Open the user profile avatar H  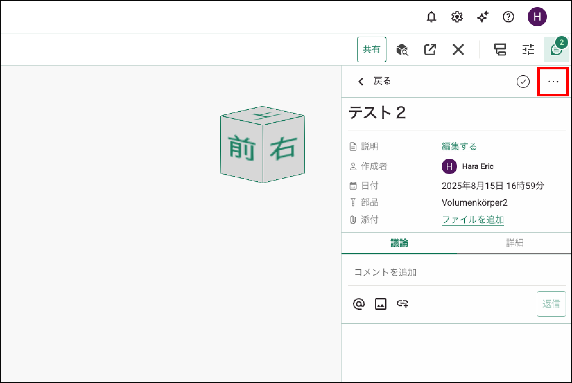[537, 17]
